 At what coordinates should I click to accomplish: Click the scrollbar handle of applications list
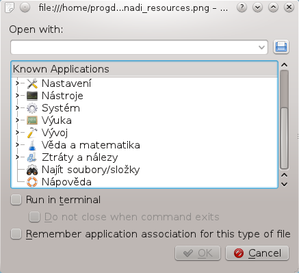click(x=284, y=138)
